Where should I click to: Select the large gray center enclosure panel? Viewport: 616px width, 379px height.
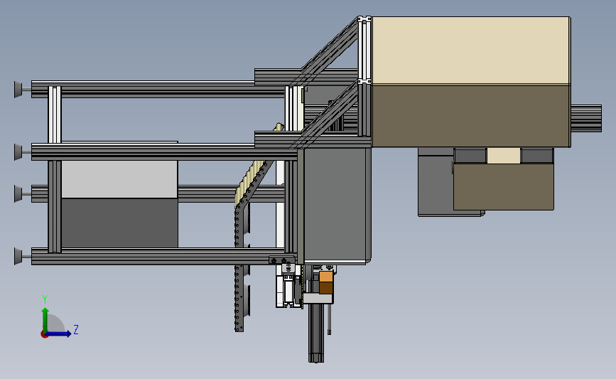click(x=337, y=203)
